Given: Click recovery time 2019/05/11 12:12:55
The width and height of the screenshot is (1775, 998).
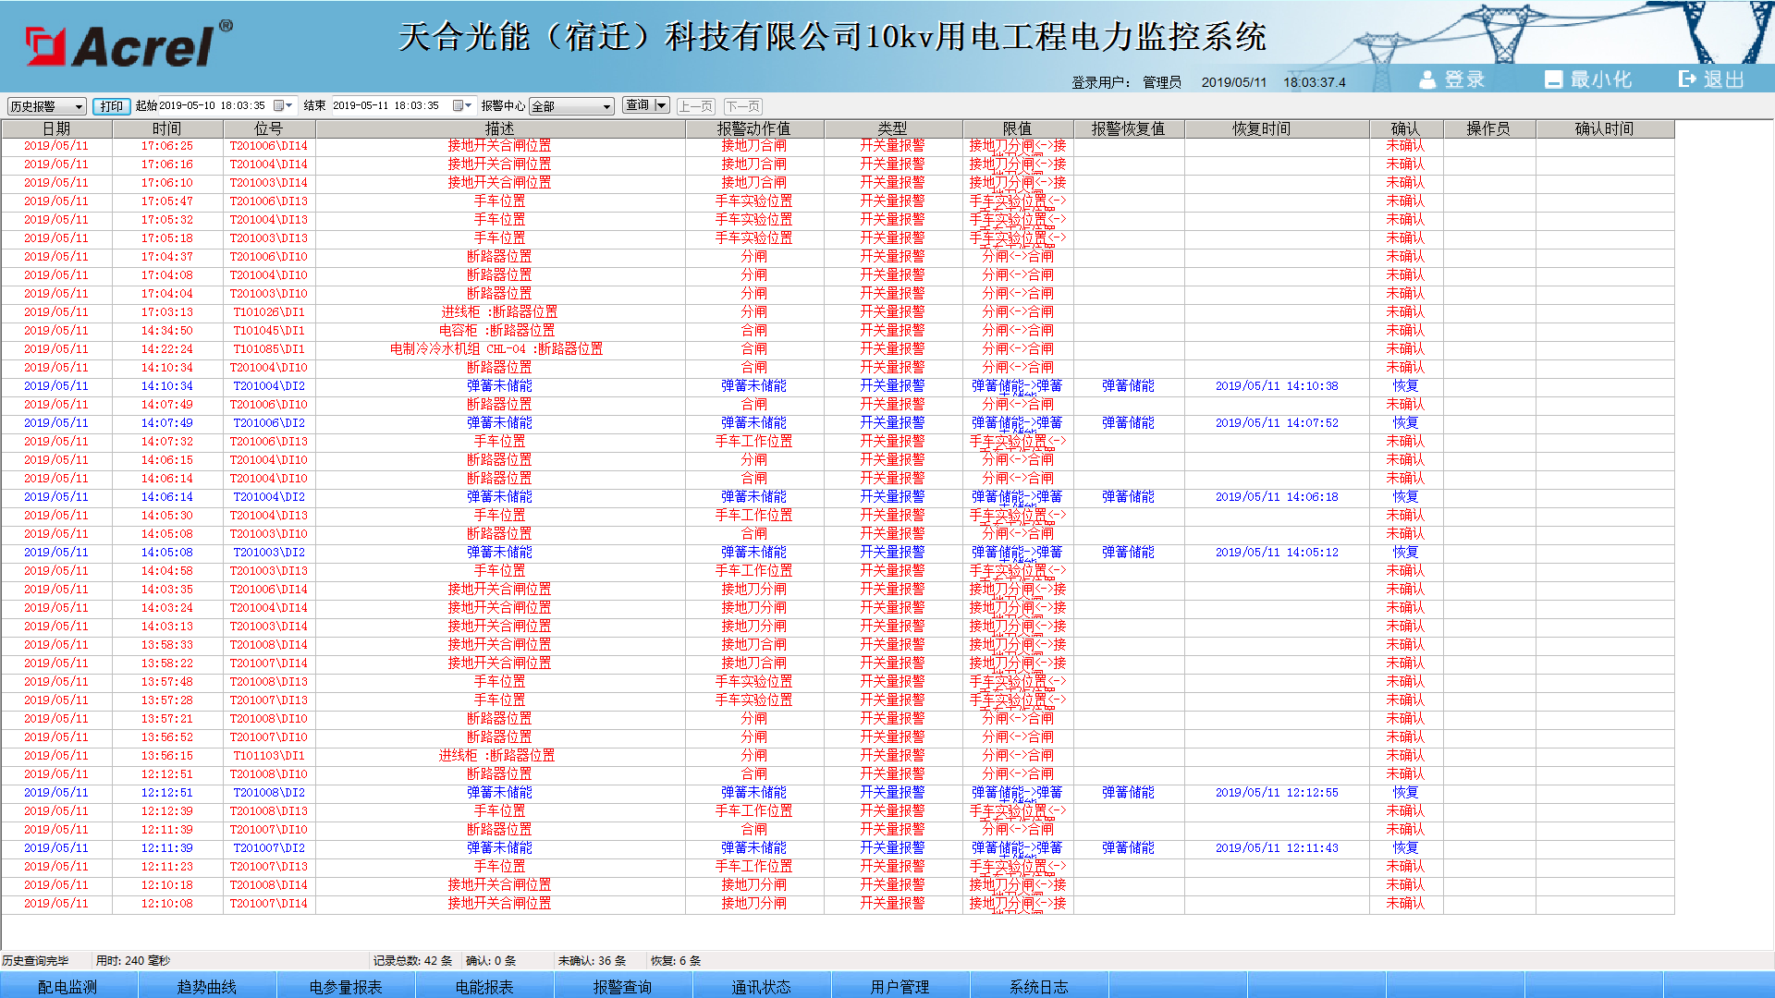Looking at the screenshot, I should pos(1277,793).
